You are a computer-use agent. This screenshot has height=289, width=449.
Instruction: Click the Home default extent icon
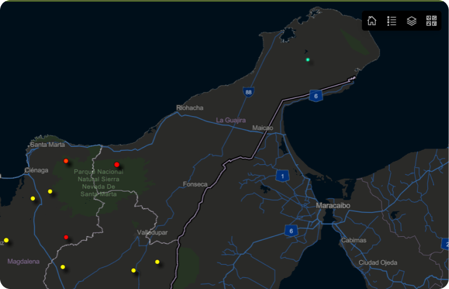(x=372, y=21)
